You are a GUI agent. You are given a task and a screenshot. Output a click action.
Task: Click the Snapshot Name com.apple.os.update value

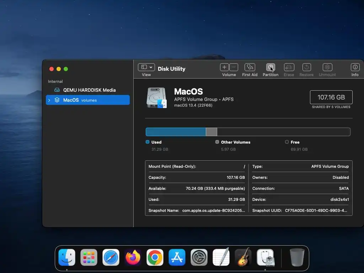click(x=214, y=210)
